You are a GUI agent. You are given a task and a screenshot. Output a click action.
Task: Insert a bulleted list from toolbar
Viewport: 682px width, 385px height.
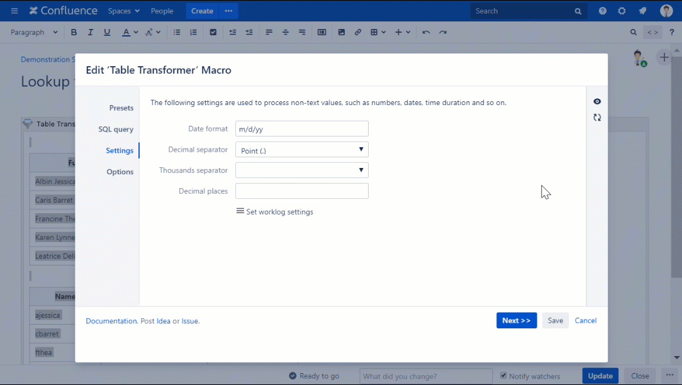tap(177, 32)
